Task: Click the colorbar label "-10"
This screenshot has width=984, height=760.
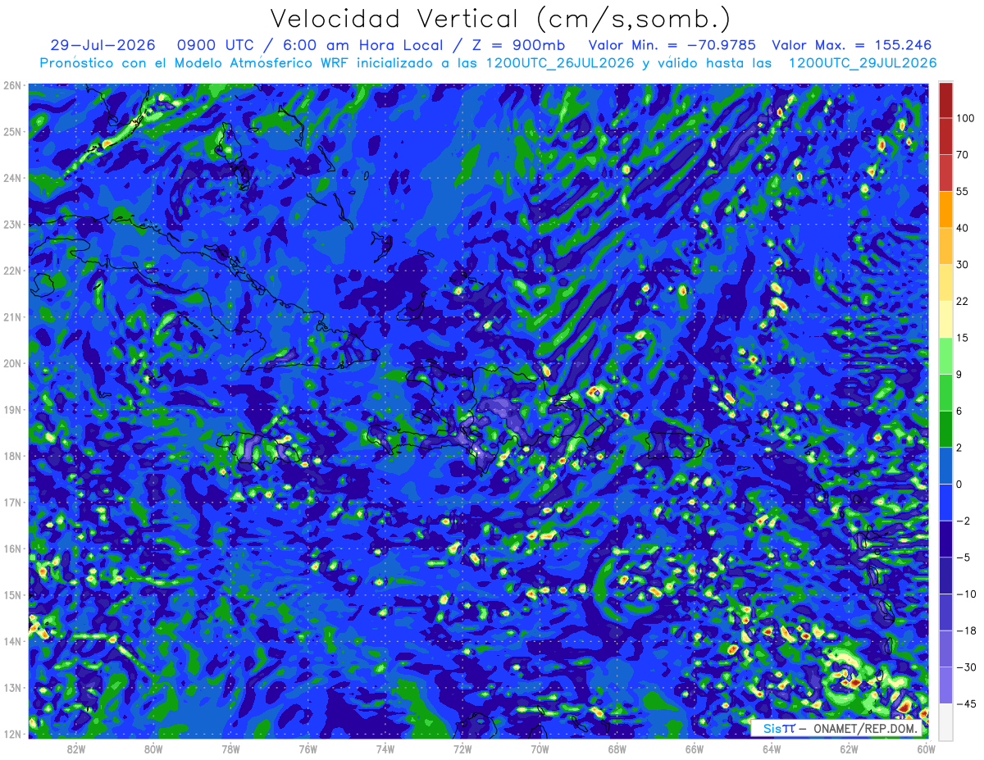Action: coord(966,594)
